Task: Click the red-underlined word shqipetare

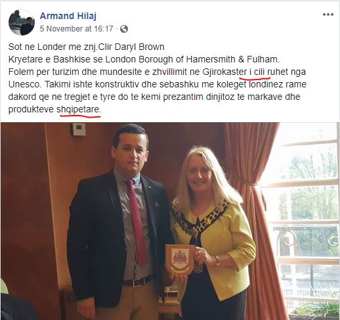Action: [77, 109]
